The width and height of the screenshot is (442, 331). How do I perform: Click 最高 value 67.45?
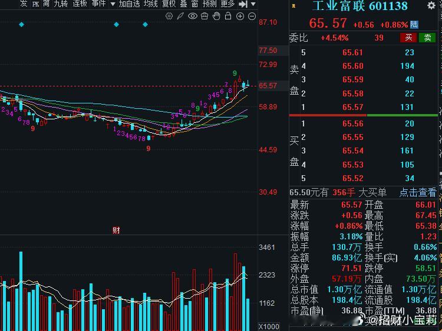pyautogui.click(x=425, y=215)
